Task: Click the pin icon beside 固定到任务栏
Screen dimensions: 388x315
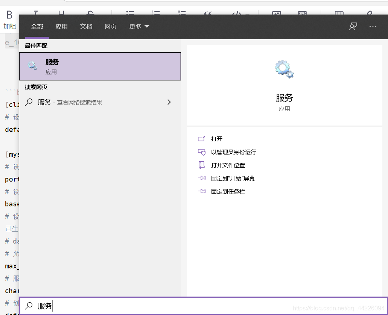Action: 202,191
